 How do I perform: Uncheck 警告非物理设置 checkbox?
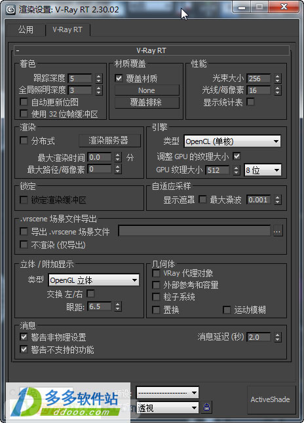tap(24, 337)
